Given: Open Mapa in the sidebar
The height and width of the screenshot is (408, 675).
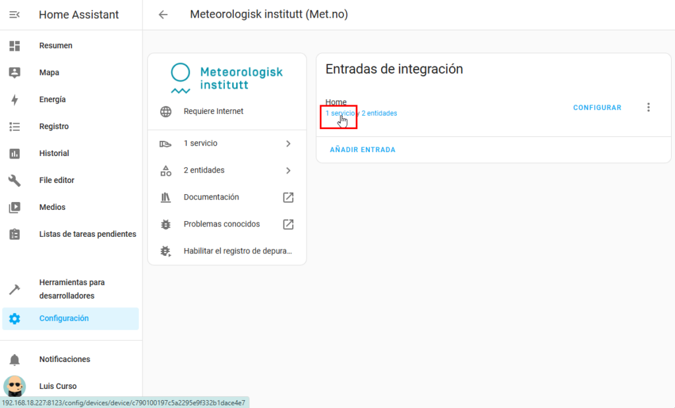Looking at the screenshot, I should click(x=49, y=72).
